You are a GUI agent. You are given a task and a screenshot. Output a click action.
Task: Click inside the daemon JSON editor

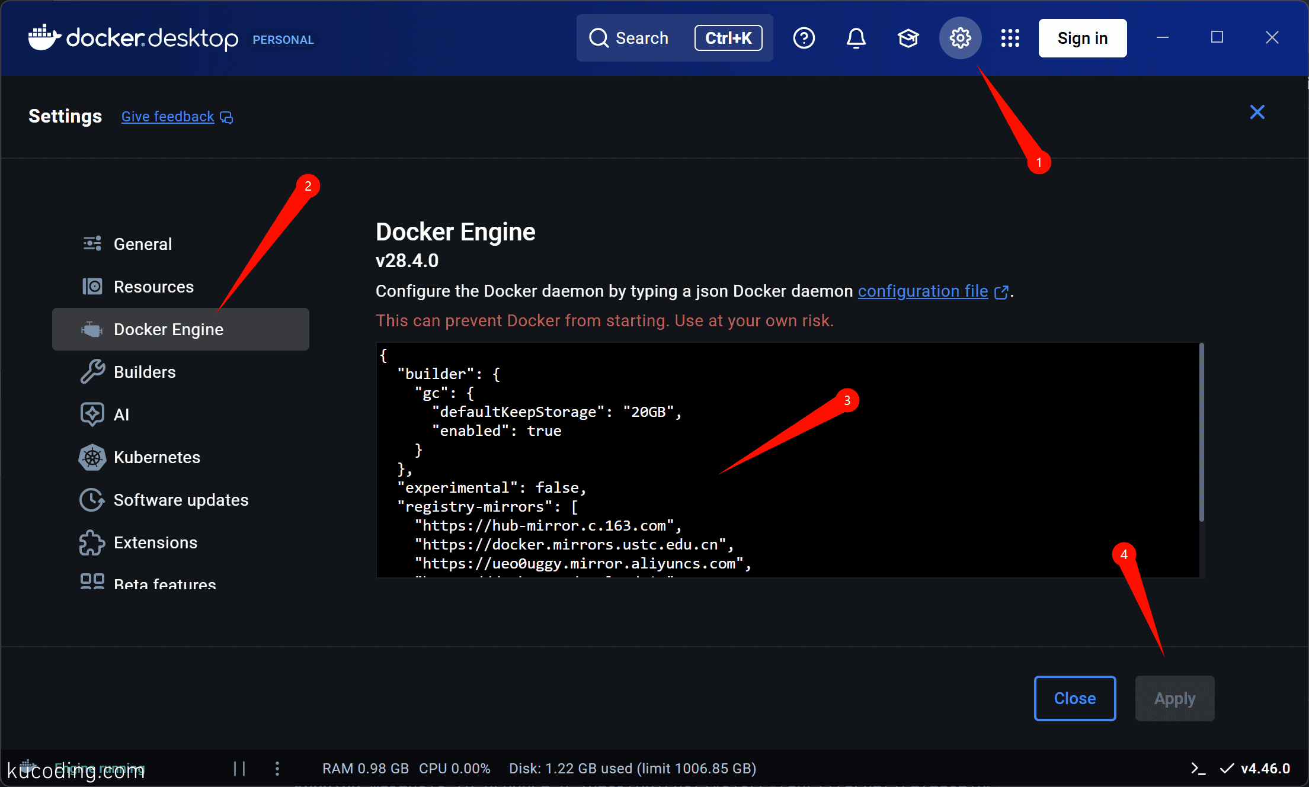787,460
